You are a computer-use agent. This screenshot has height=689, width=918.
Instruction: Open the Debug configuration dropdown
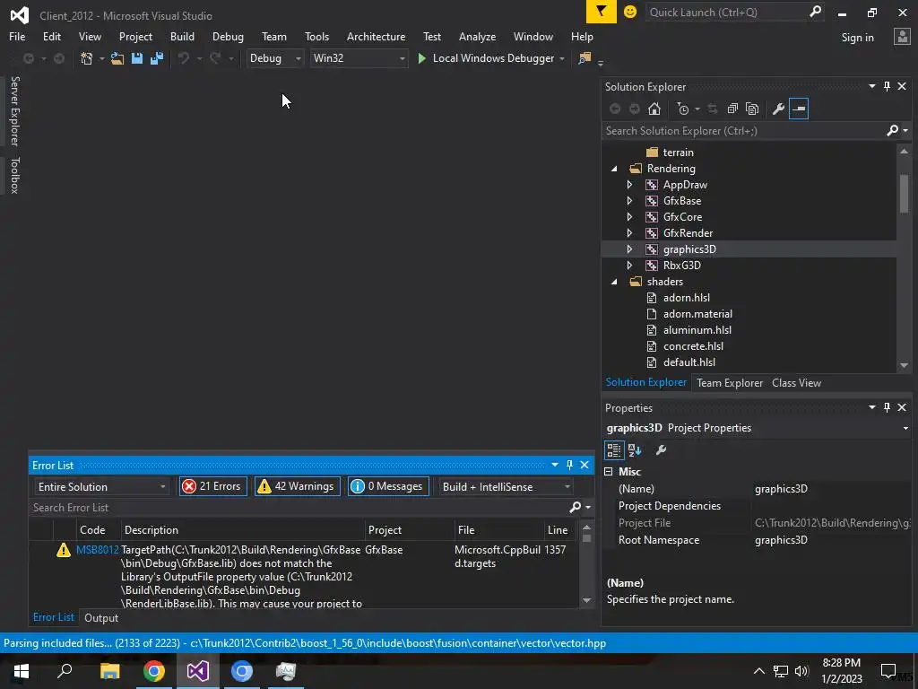274,58
